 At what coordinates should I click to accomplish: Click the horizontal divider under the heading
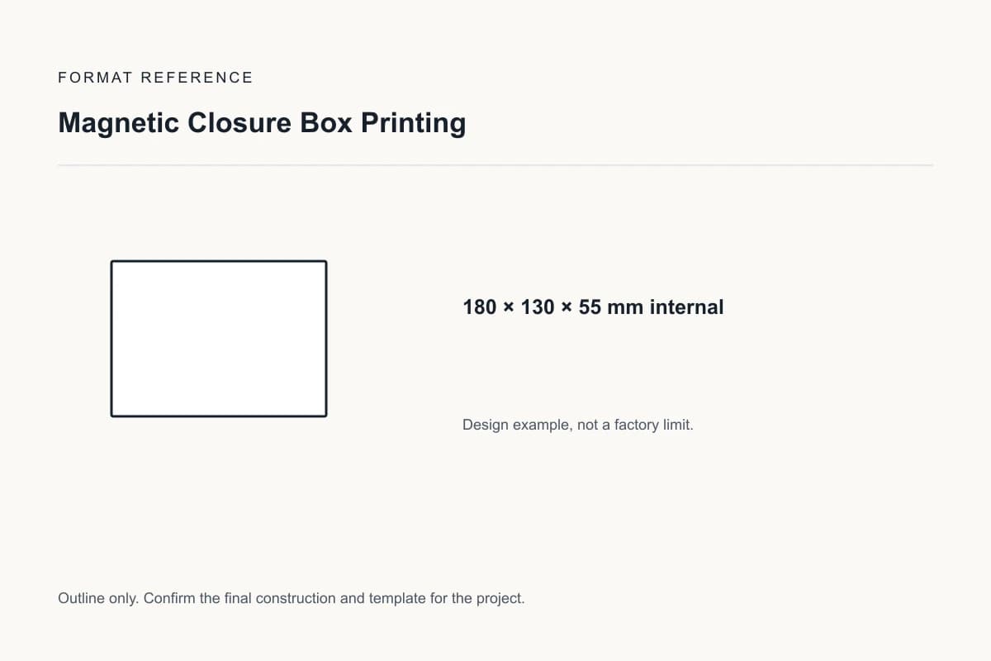click(495, 165)
